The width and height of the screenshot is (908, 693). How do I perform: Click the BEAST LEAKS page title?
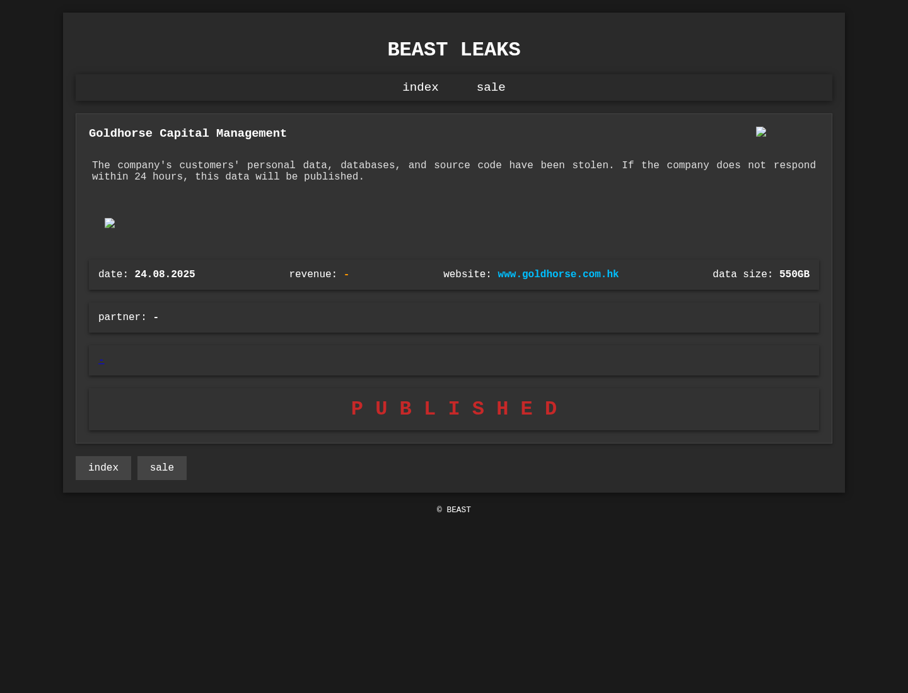pos(454,50)
